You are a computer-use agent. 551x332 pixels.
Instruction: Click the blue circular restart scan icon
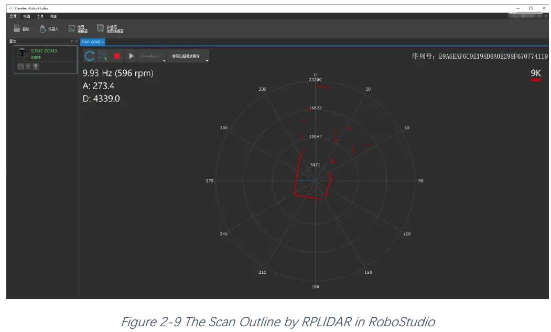click(89, 56)
